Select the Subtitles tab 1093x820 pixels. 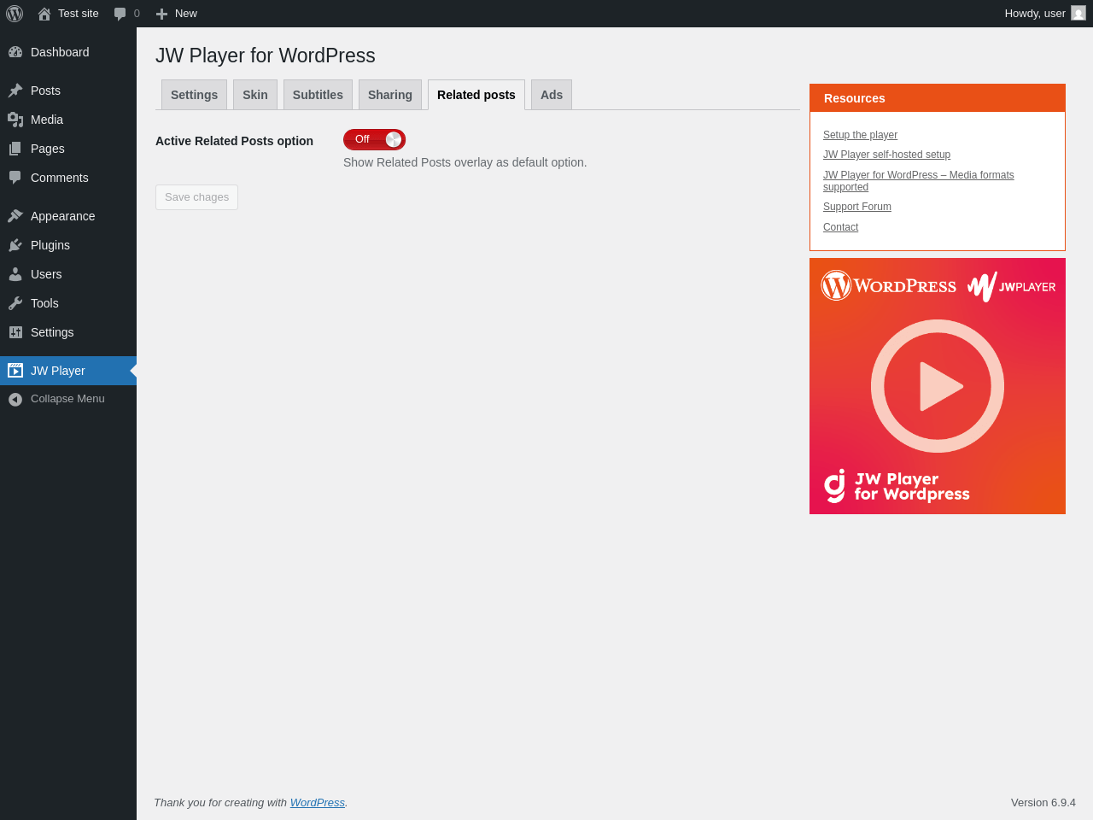click(x=318, y=95)
